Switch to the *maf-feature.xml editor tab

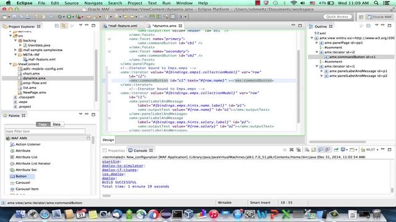click(123, 26)
